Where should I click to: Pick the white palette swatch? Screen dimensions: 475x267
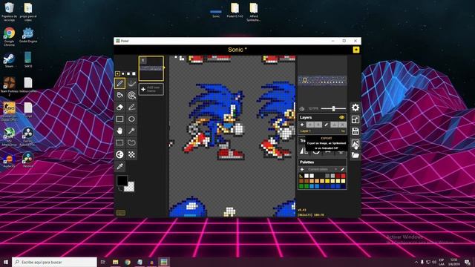[x=307, y=176]
